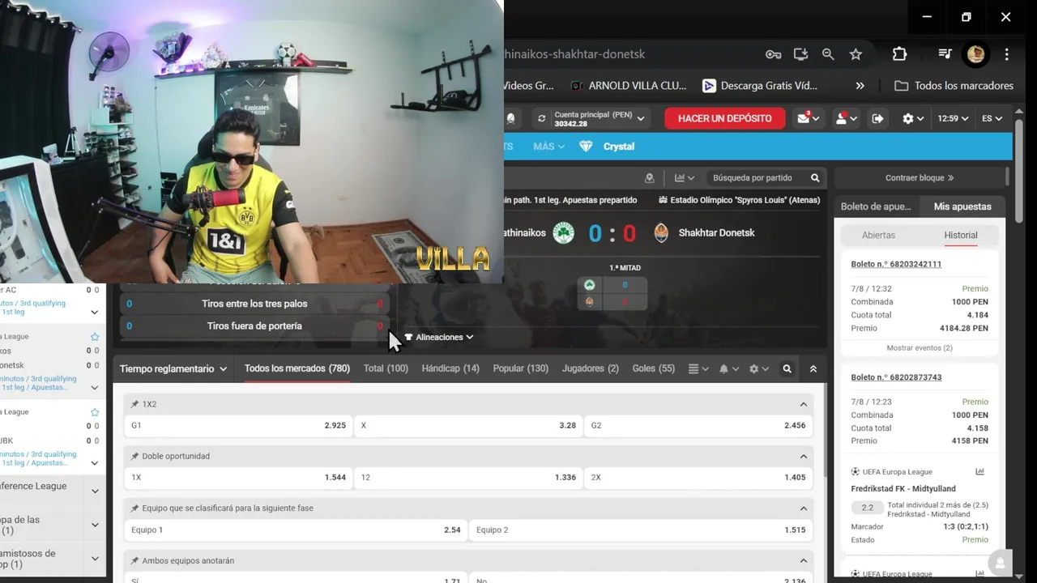The height and width of the screenshot is (583, 1037).
Task: Select Equipo 2 at 1.515
Action: point(642,530)
